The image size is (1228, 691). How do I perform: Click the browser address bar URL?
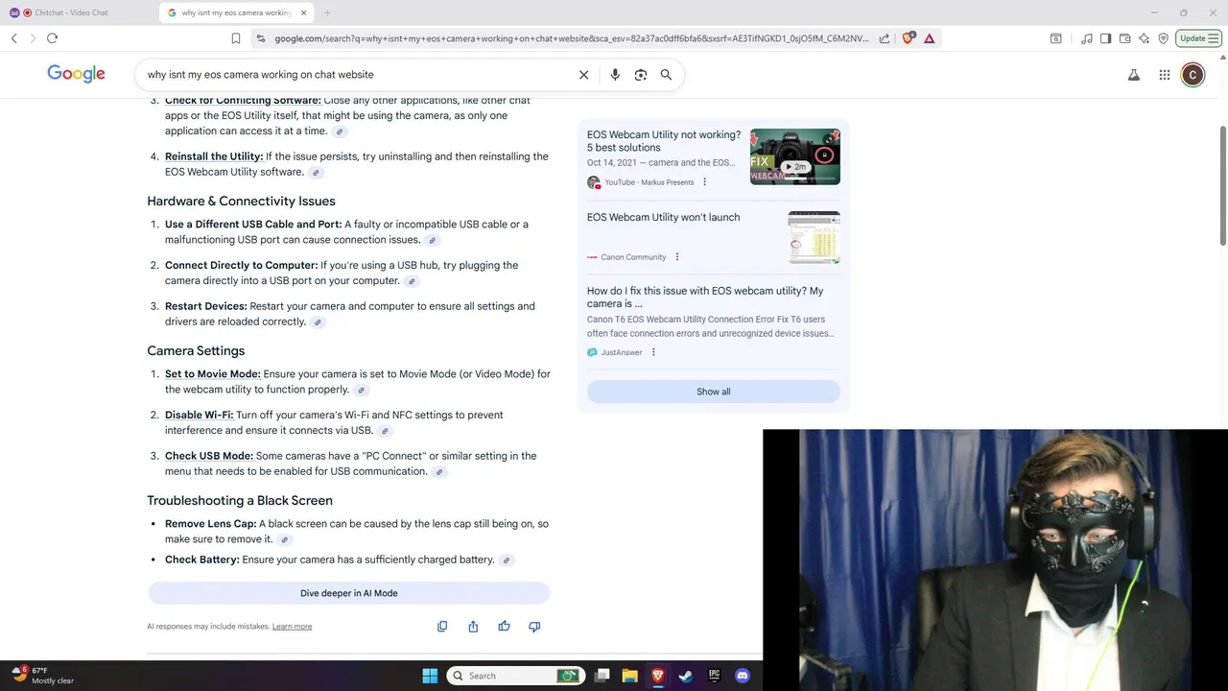(571, 38)
